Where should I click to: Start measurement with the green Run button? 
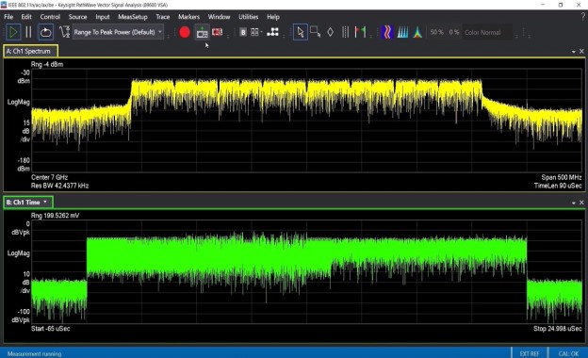click(x=13, y=32)
